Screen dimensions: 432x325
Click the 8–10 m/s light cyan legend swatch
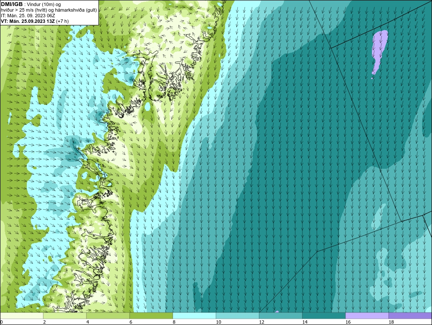click(x=194, y=316)
